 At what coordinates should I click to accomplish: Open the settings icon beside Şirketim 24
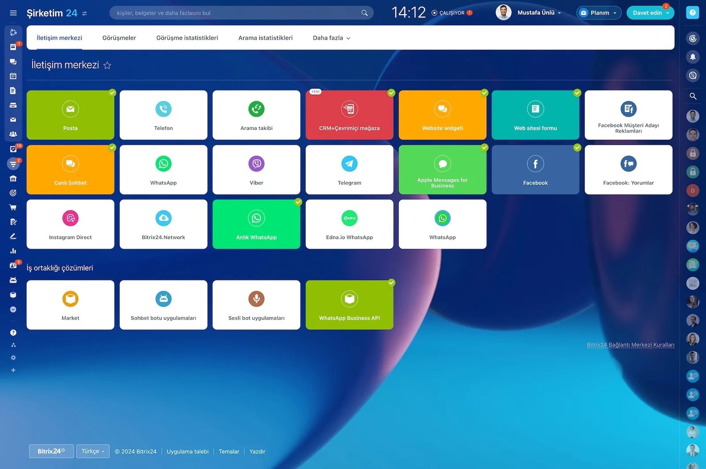[85, 13]
